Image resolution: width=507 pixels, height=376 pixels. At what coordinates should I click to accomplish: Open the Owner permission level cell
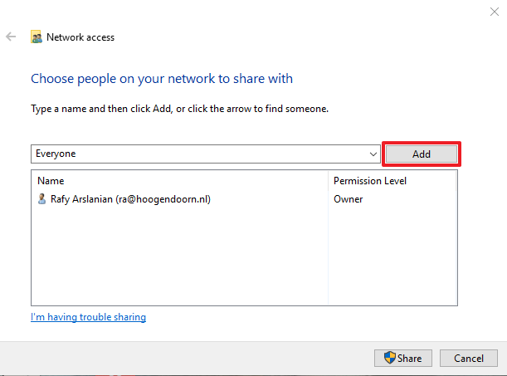(x=349, y=199)
